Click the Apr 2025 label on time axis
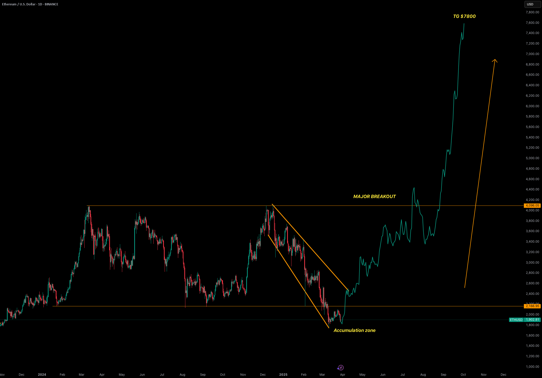This screenshot has height=378, width=542. pos(343,375)
